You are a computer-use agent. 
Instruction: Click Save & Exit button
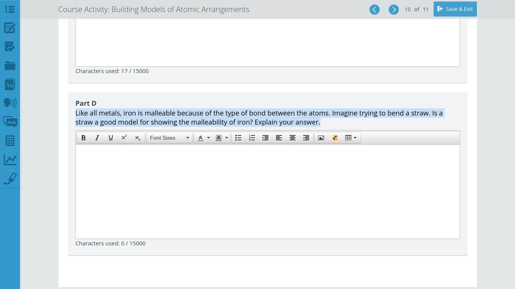tap(455, 9)
